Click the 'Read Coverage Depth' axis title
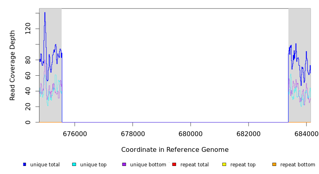 [x=12, y=65]
